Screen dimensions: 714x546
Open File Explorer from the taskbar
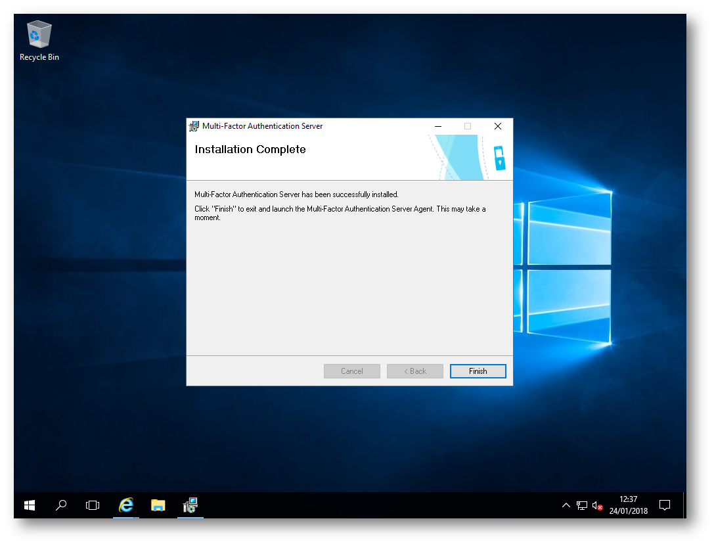coord(158,505)
